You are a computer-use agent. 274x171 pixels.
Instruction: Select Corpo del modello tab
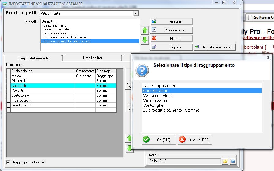[34, 58]
